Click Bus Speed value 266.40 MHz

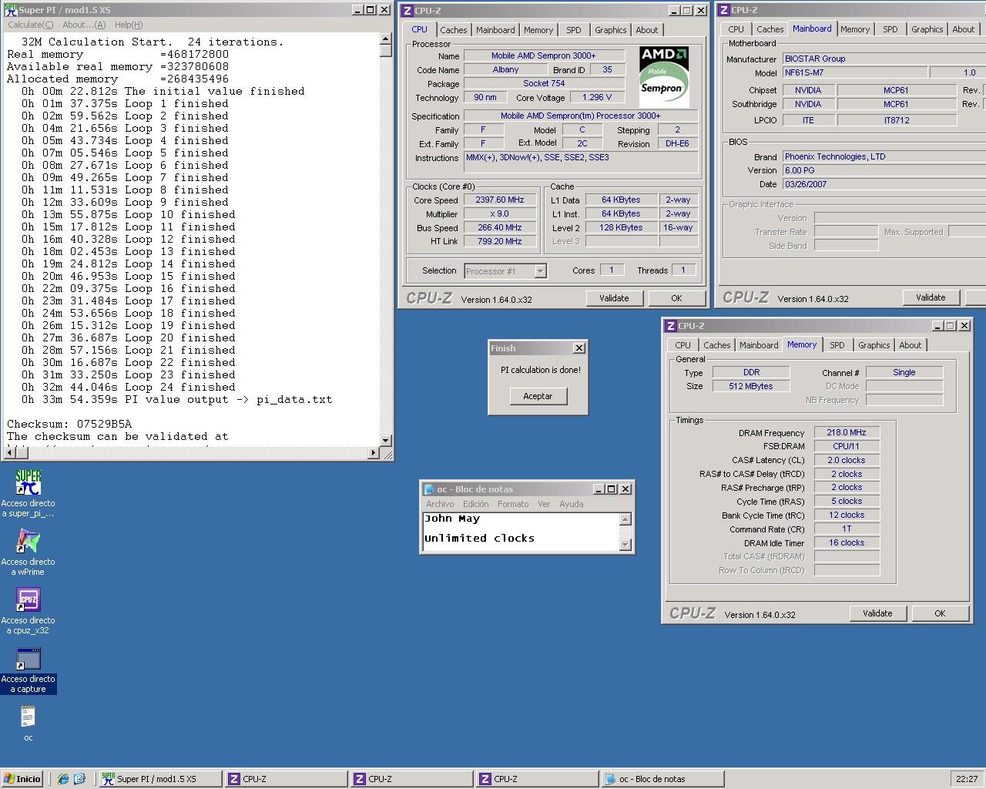pos(500,227)
